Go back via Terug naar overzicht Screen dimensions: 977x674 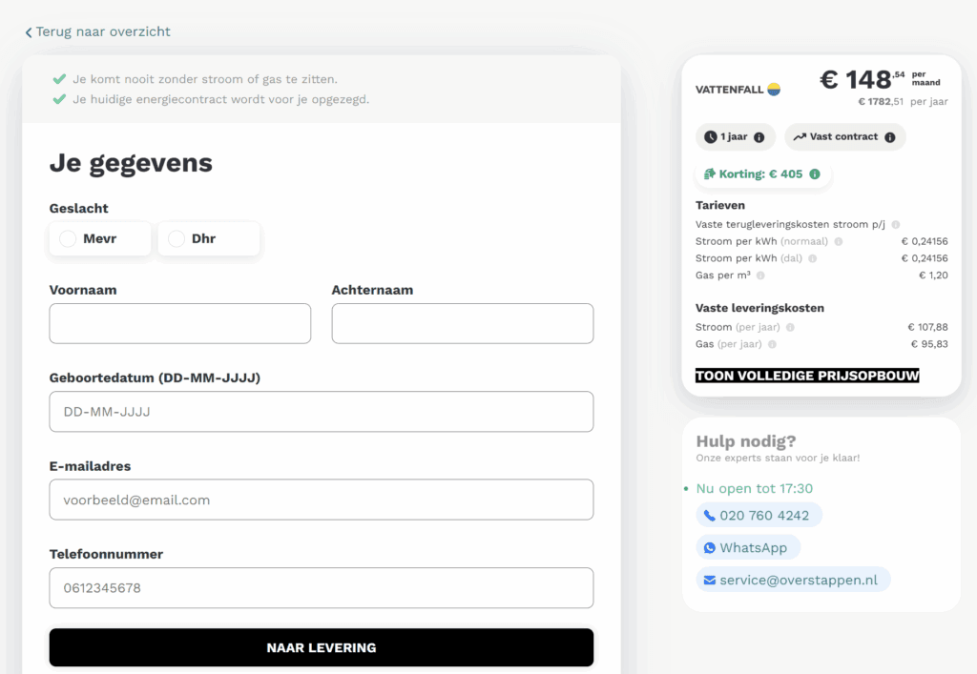(98, 31)
